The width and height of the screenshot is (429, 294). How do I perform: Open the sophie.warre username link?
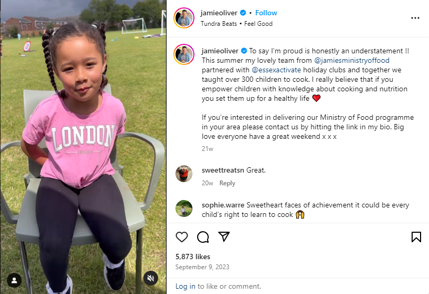[x=223, y=205]
